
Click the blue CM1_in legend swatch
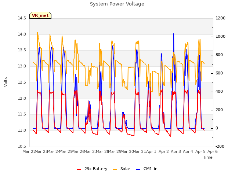[138, 169]
